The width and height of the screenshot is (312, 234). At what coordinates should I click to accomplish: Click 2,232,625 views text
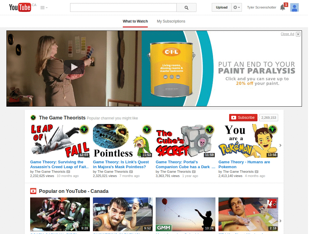pyautogui.click(x=42, y=176)
